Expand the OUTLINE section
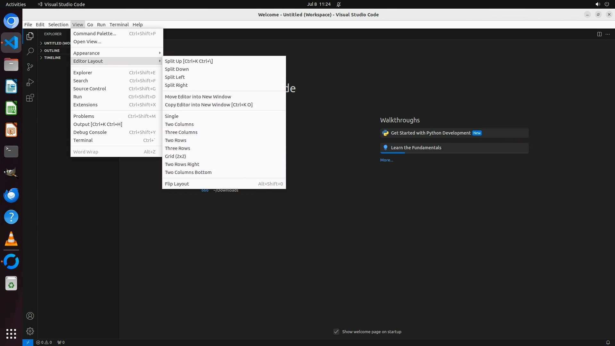The image size is (615, 346). coord(52,51)
